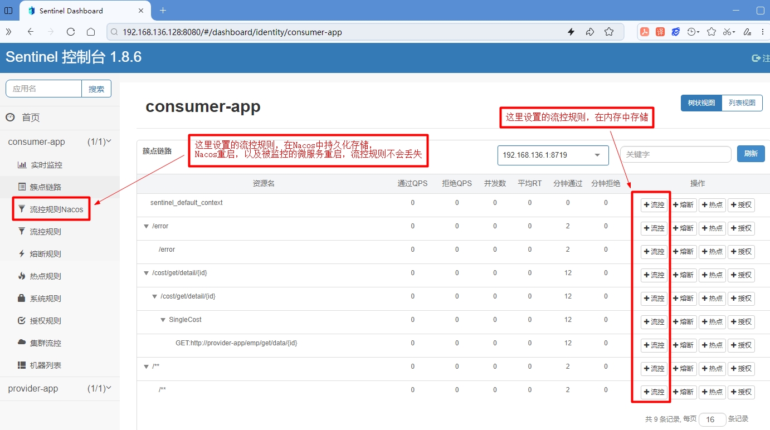Add 授权 rule for sentinel_default_context
This screenshot has width=770, height=430.
pos(741,205)
